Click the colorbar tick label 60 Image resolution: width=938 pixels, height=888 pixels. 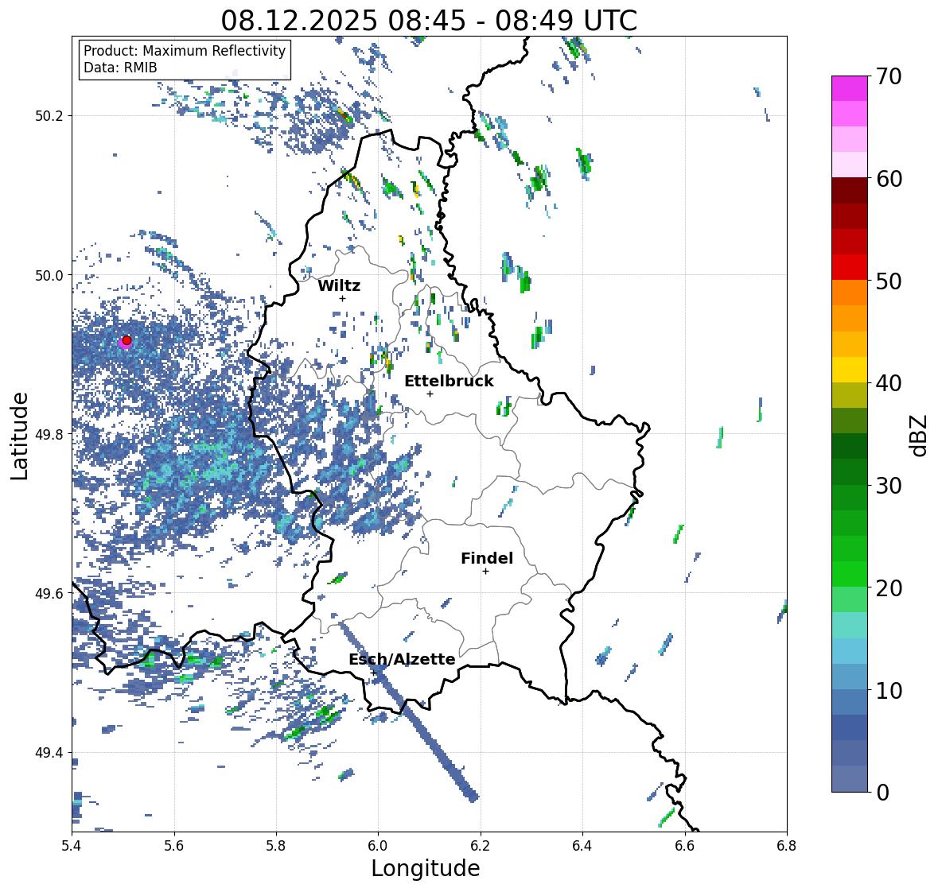pyautogui.click(x=889, y=179)
